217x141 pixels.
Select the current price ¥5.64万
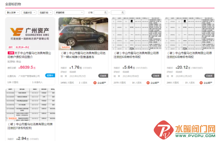click(x=129, y=68)
